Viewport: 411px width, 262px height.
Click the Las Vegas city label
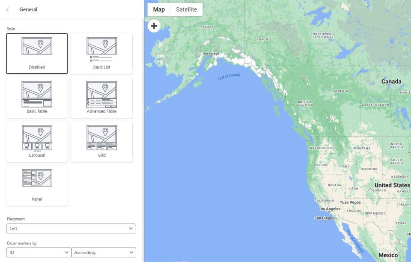pos(351,202)
